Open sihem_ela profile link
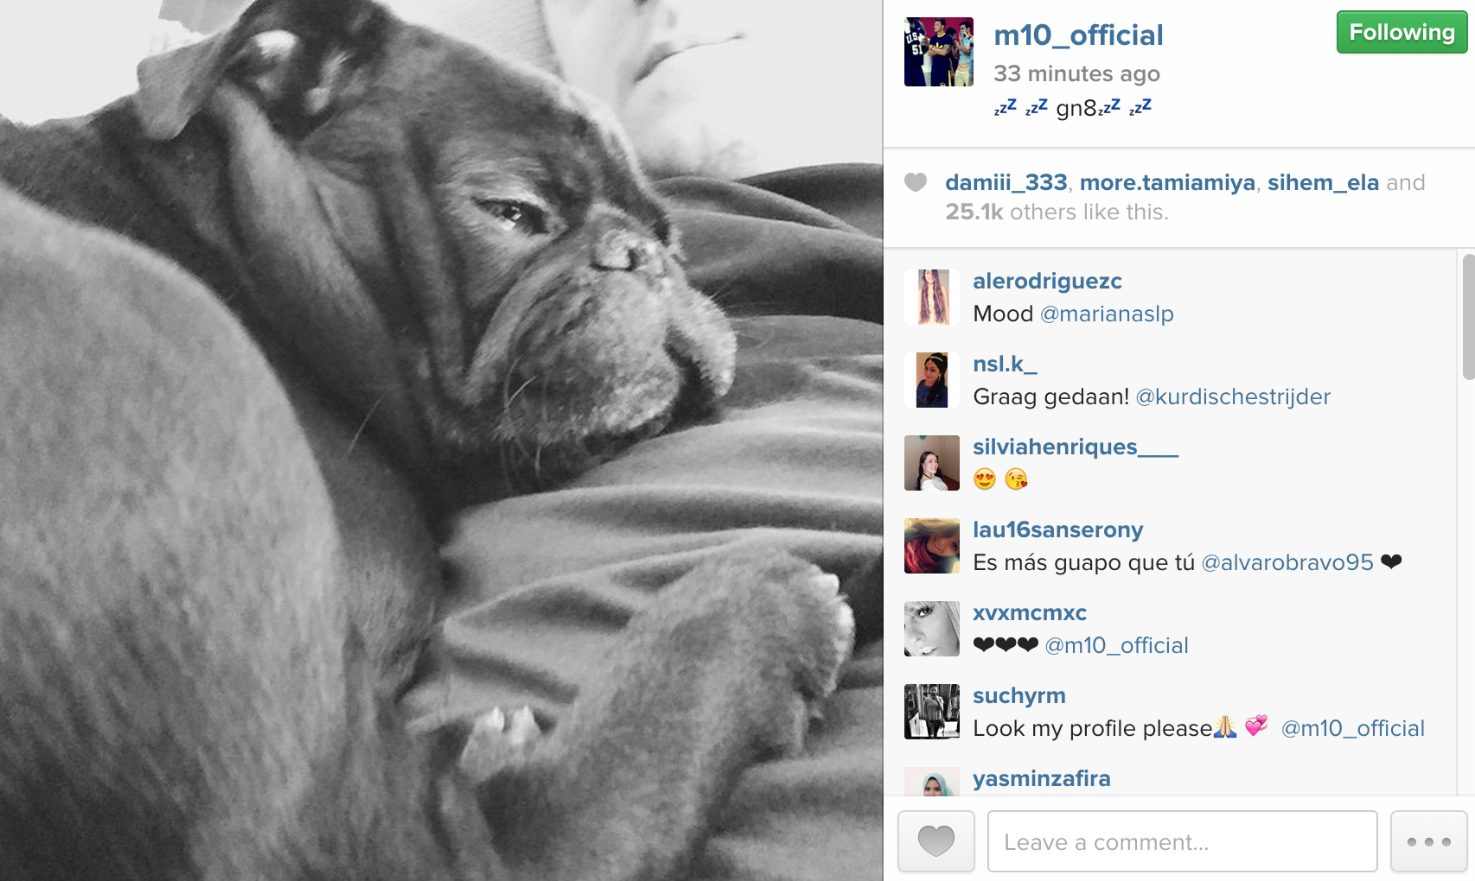Viewport: 1475px width, 881px height. pyautogui.click(x=1323, y=182)
